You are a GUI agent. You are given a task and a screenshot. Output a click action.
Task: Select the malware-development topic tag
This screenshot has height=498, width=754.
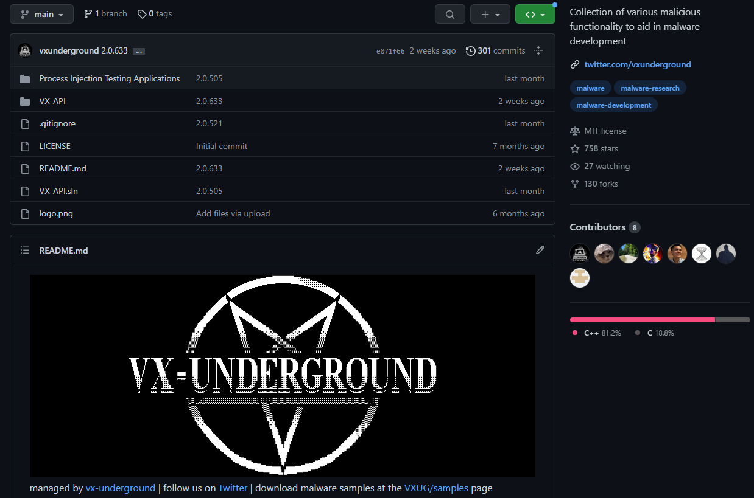(613, 105)
